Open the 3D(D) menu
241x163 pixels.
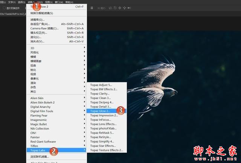point(40,2)
